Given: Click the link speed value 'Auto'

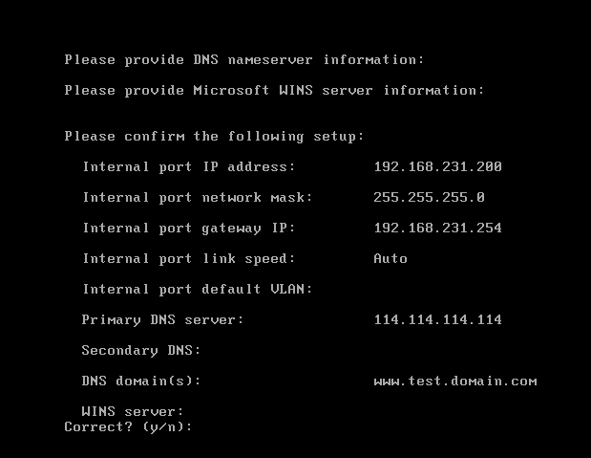Looking at the screenshot, I should pos(390,259).
